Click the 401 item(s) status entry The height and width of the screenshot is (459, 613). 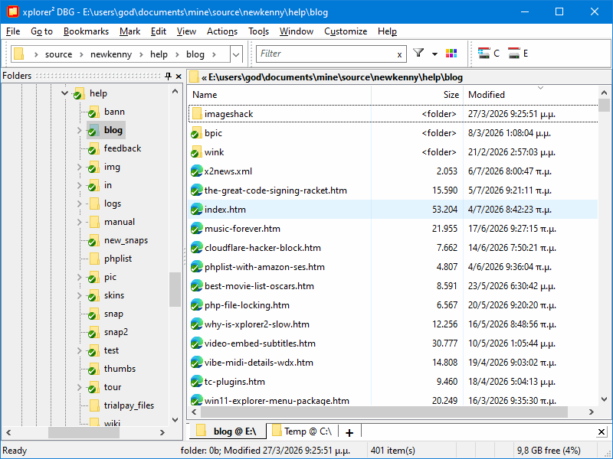(392, 451)
